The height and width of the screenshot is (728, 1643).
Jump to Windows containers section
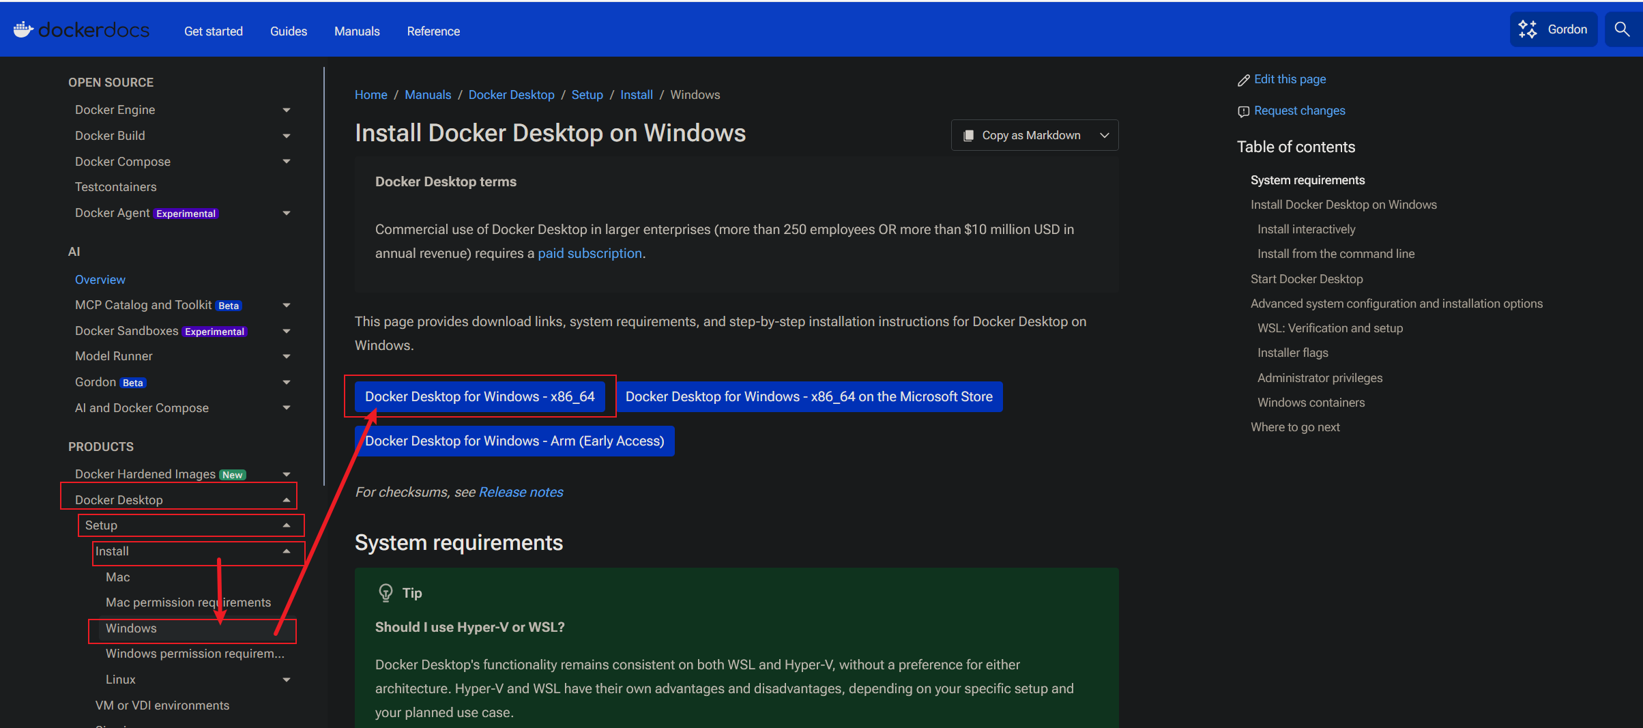[1311, 403]
